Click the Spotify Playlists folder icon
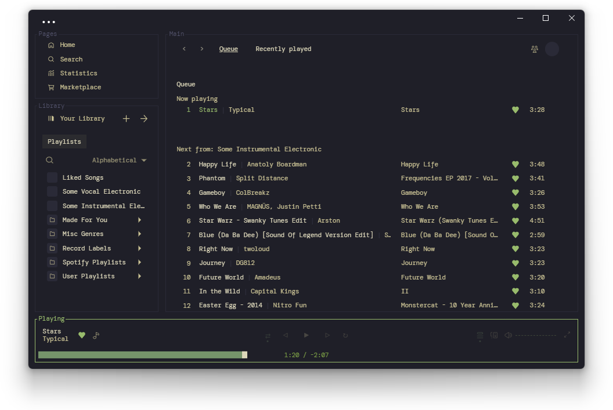This screenshot has width=613, height=410. pyautogui.click(x=52, y=262)
